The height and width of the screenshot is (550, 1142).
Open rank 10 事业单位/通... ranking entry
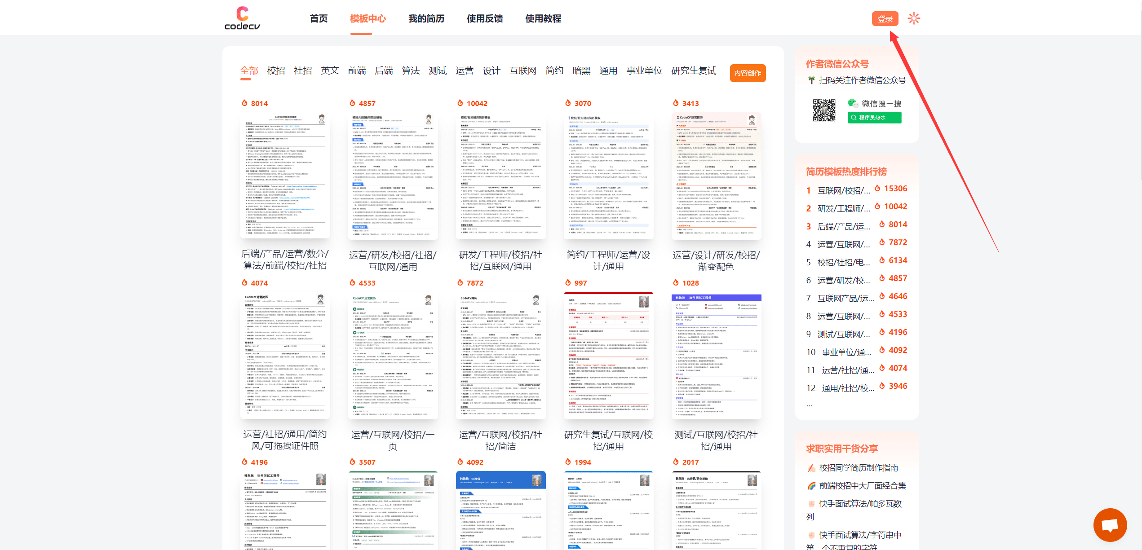pyautogui.click(x=846, y=352)
